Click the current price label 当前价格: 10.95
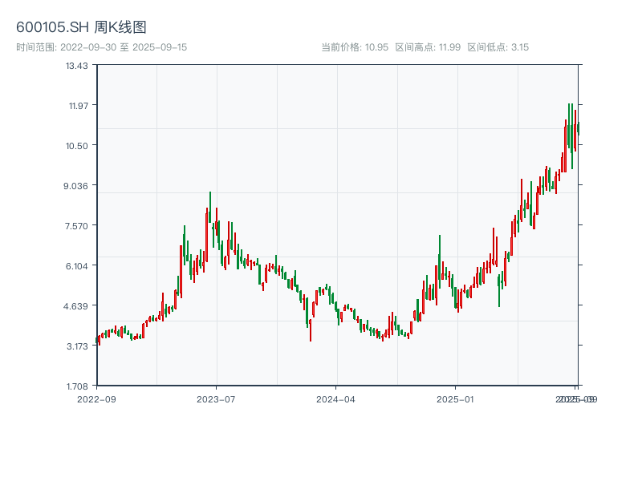 click(355, 47)
